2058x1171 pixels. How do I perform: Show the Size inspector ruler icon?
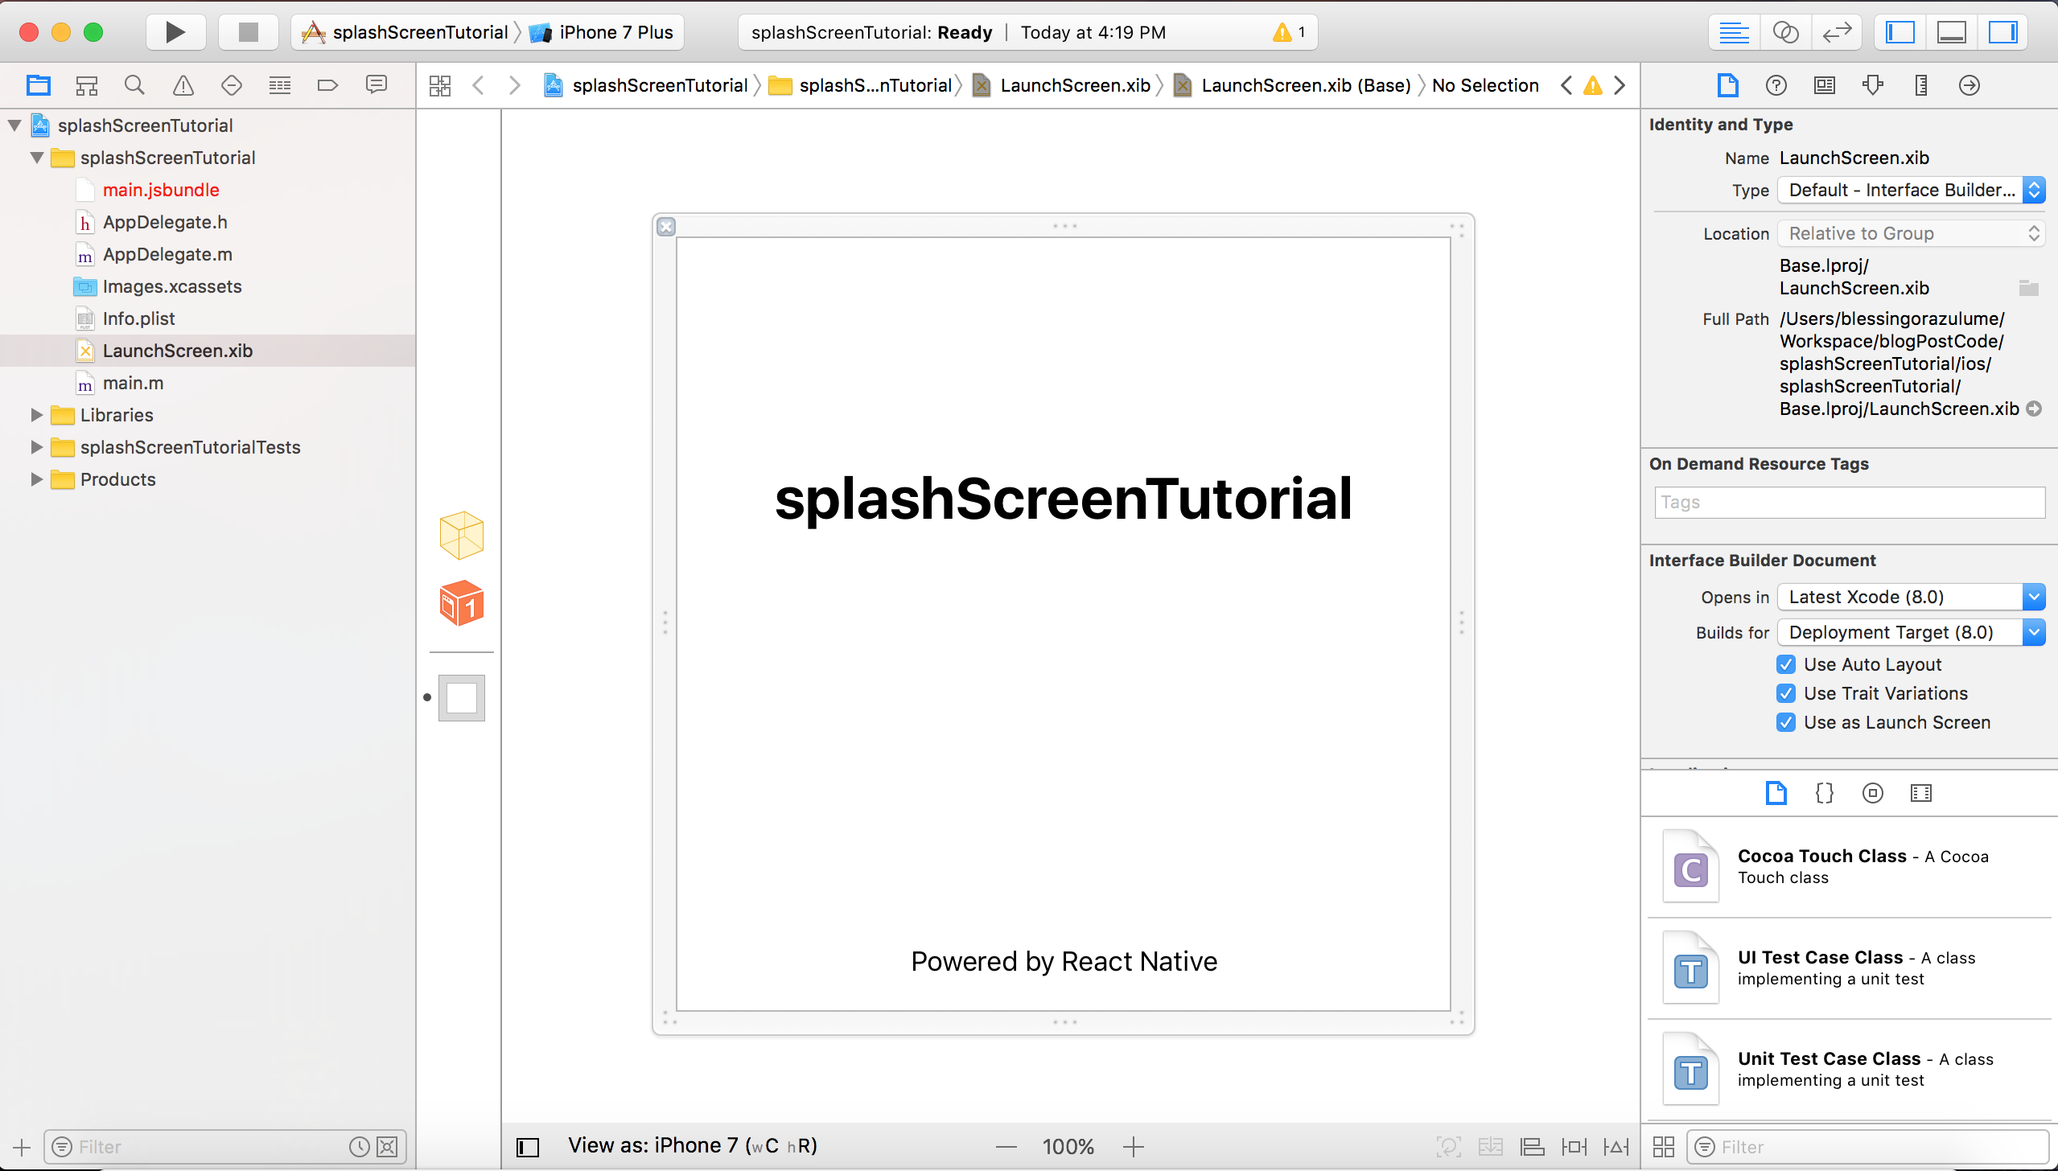(1921, 85)
